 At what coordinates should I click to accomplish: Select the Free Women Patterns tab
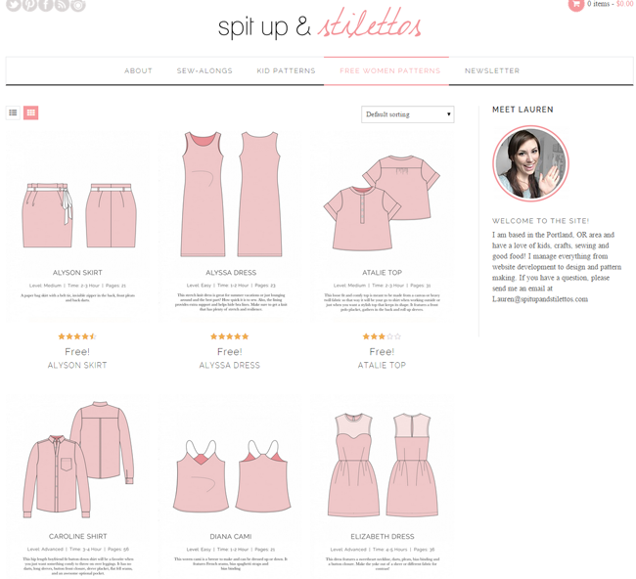[389, 71]
